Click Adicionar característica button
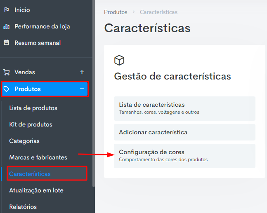Viewport: 267px width, 213px height. coord(184,132)
